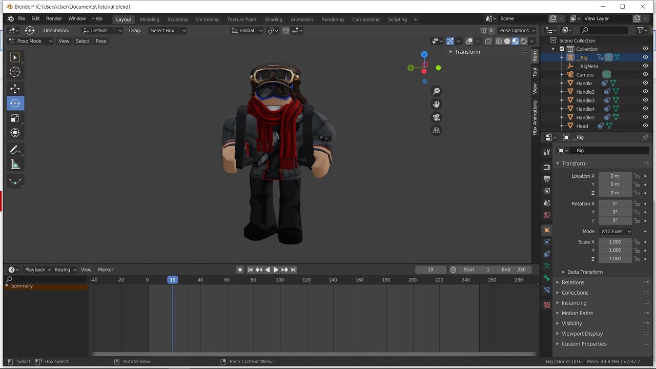The width and height of the screenshot is (656, 369).
Task: Click the timeline horizontal scrollbar
Action: (x=314, y=354)
